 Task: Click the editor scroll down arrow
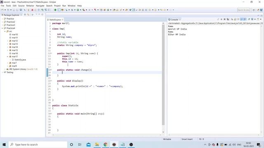(163, 132)
